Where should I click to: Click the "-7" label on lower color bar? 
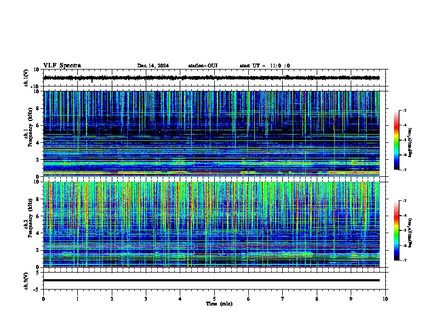coord(404,261)
